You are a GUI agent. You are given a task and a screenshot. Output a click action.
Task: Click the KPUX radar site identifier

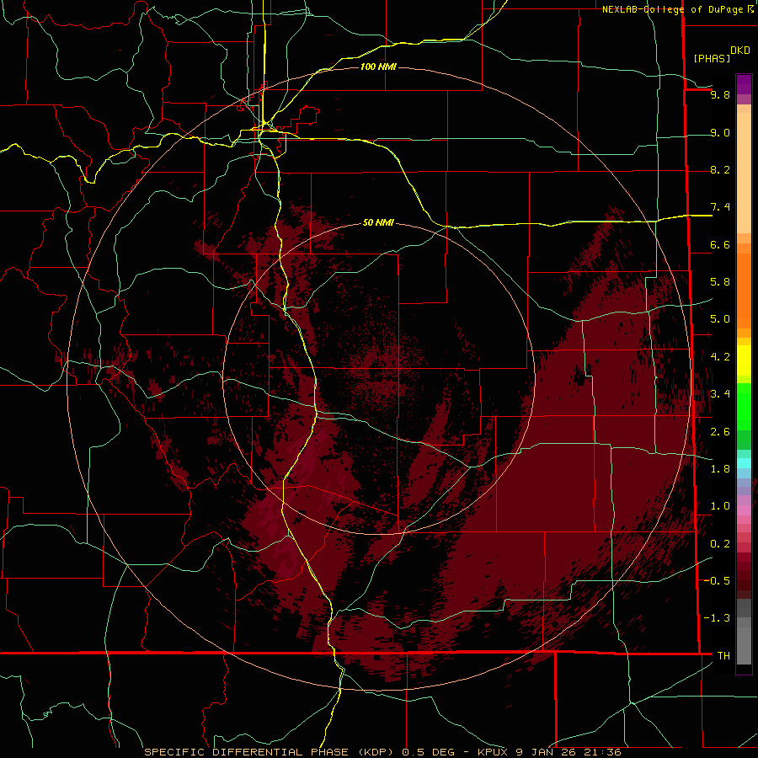coord(494,752)
